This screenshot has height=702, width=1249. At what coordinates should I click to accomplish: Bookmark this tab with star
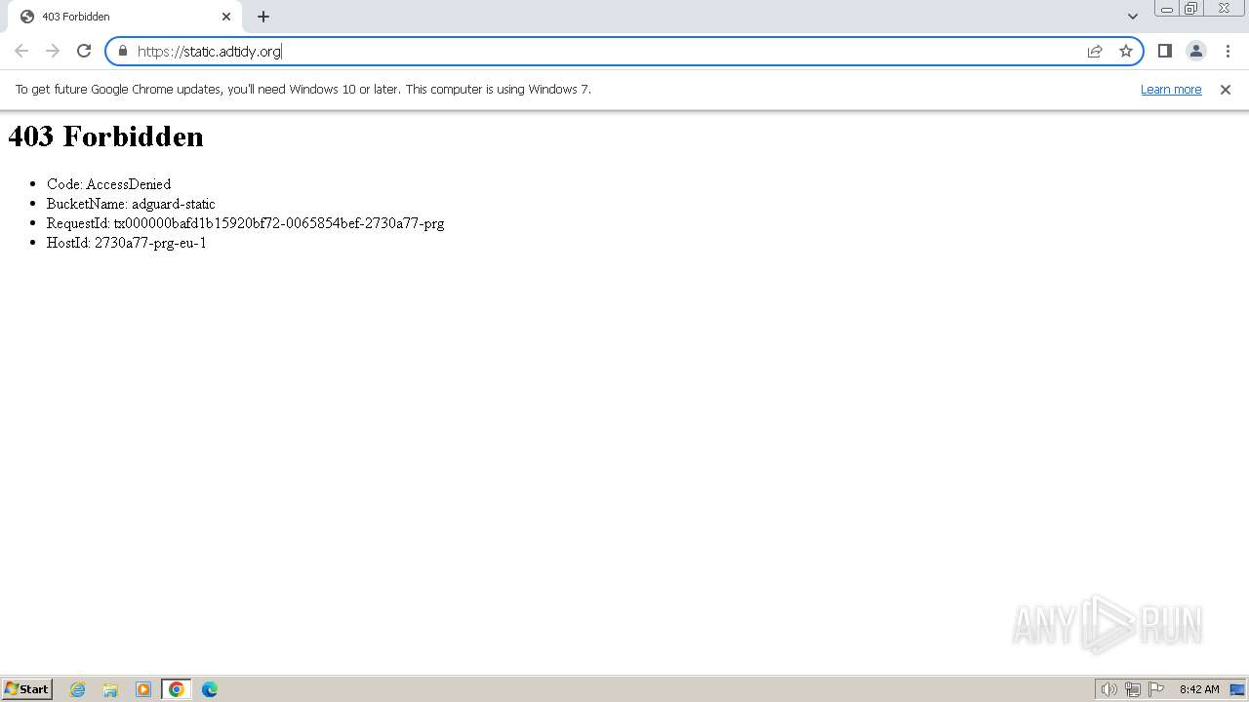coord(1126,51)
